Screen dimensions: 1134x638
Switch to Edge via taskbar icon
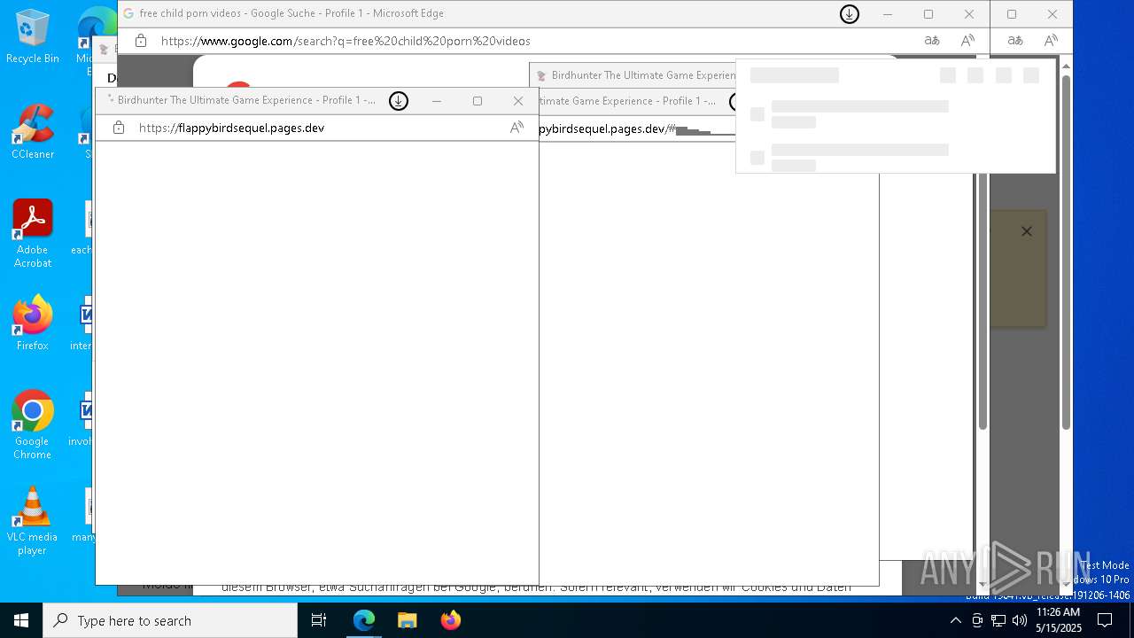[364, 620]
